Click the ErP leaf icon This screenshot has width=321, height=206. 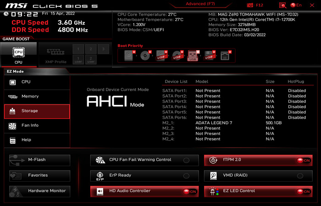tap(100, 176)
